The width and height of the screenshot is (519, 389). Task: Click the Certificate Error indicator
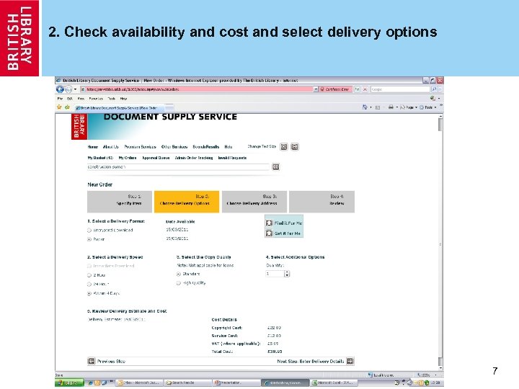tap(334, 89)
